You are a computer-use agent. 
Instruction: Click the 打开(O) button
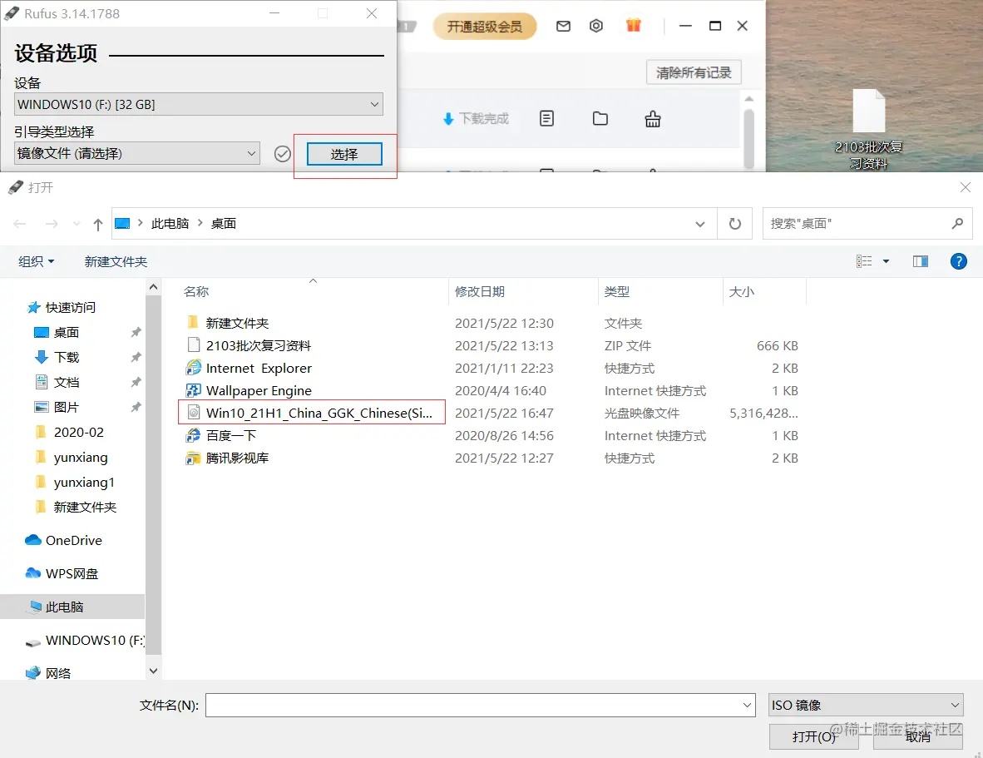813,736
